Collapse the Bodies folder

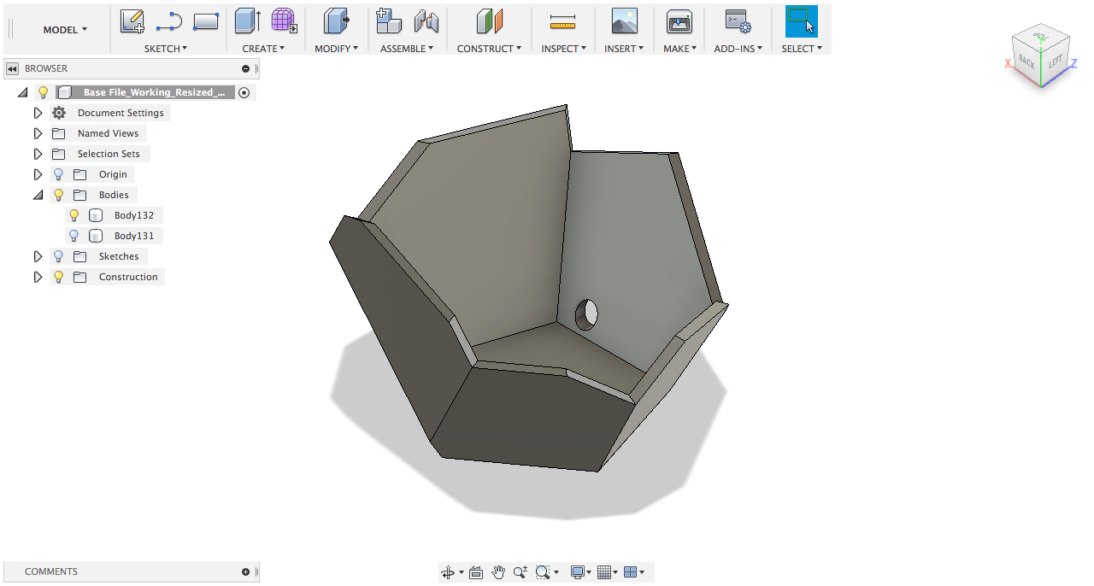pyautogui.click(x=38, y=195)
